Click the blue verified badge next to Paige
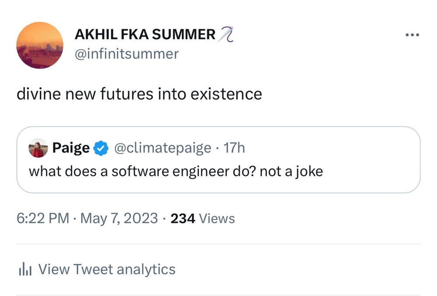The height and width of the screenshot is (296, 437). point(101,149)
